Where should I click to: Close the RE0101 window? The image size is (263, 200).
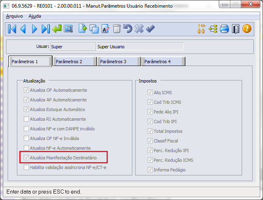251,4
